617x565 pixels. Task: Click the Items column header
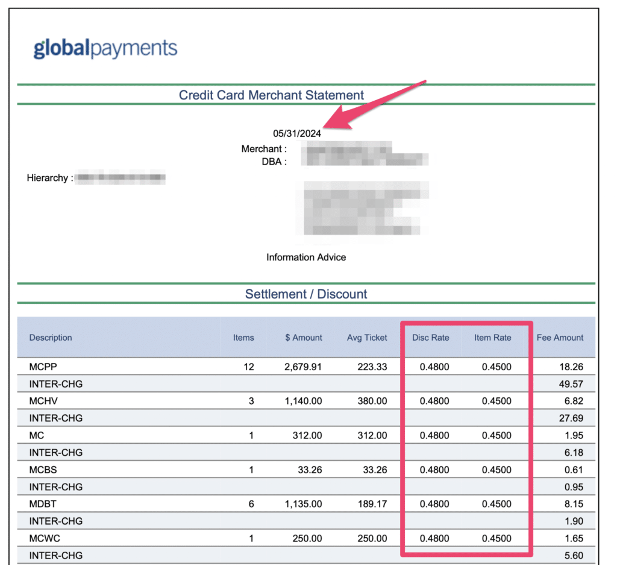point(243,338)
